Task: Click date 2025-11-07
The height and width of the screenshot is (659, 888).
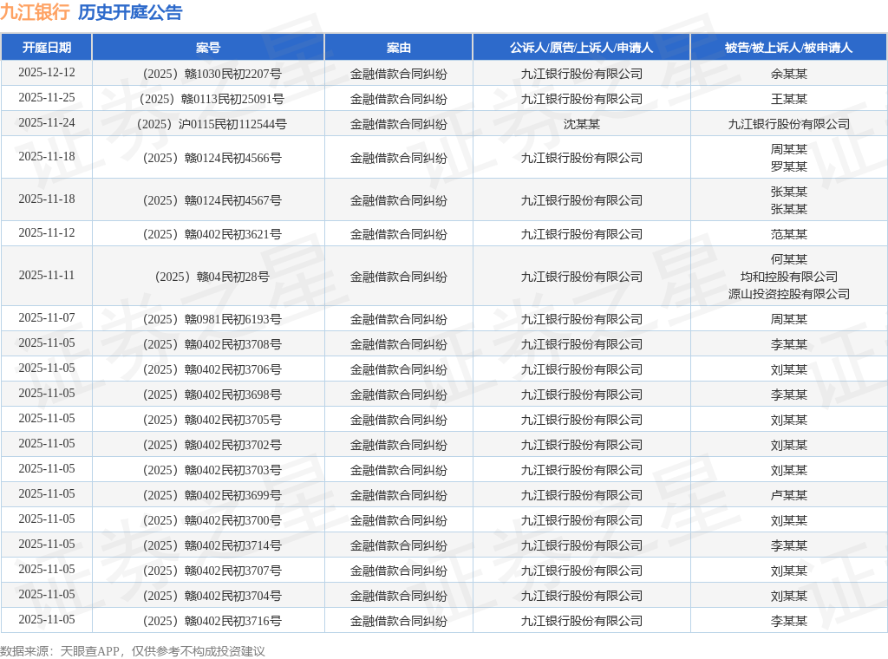Action: (47, 317)
